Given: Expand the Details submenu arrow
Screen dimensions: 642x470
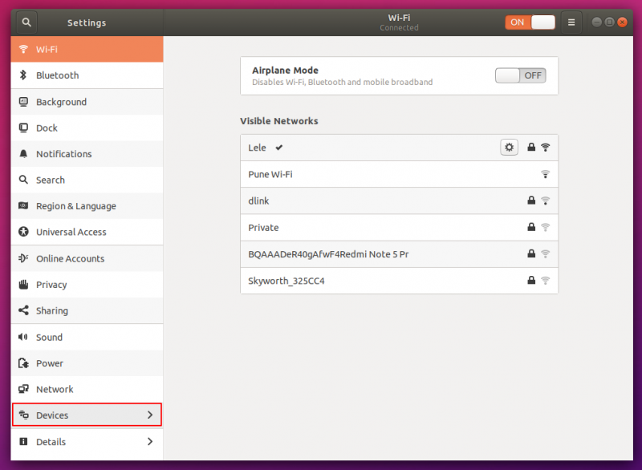Looking at the screenshot, I should tap(150, 441).
